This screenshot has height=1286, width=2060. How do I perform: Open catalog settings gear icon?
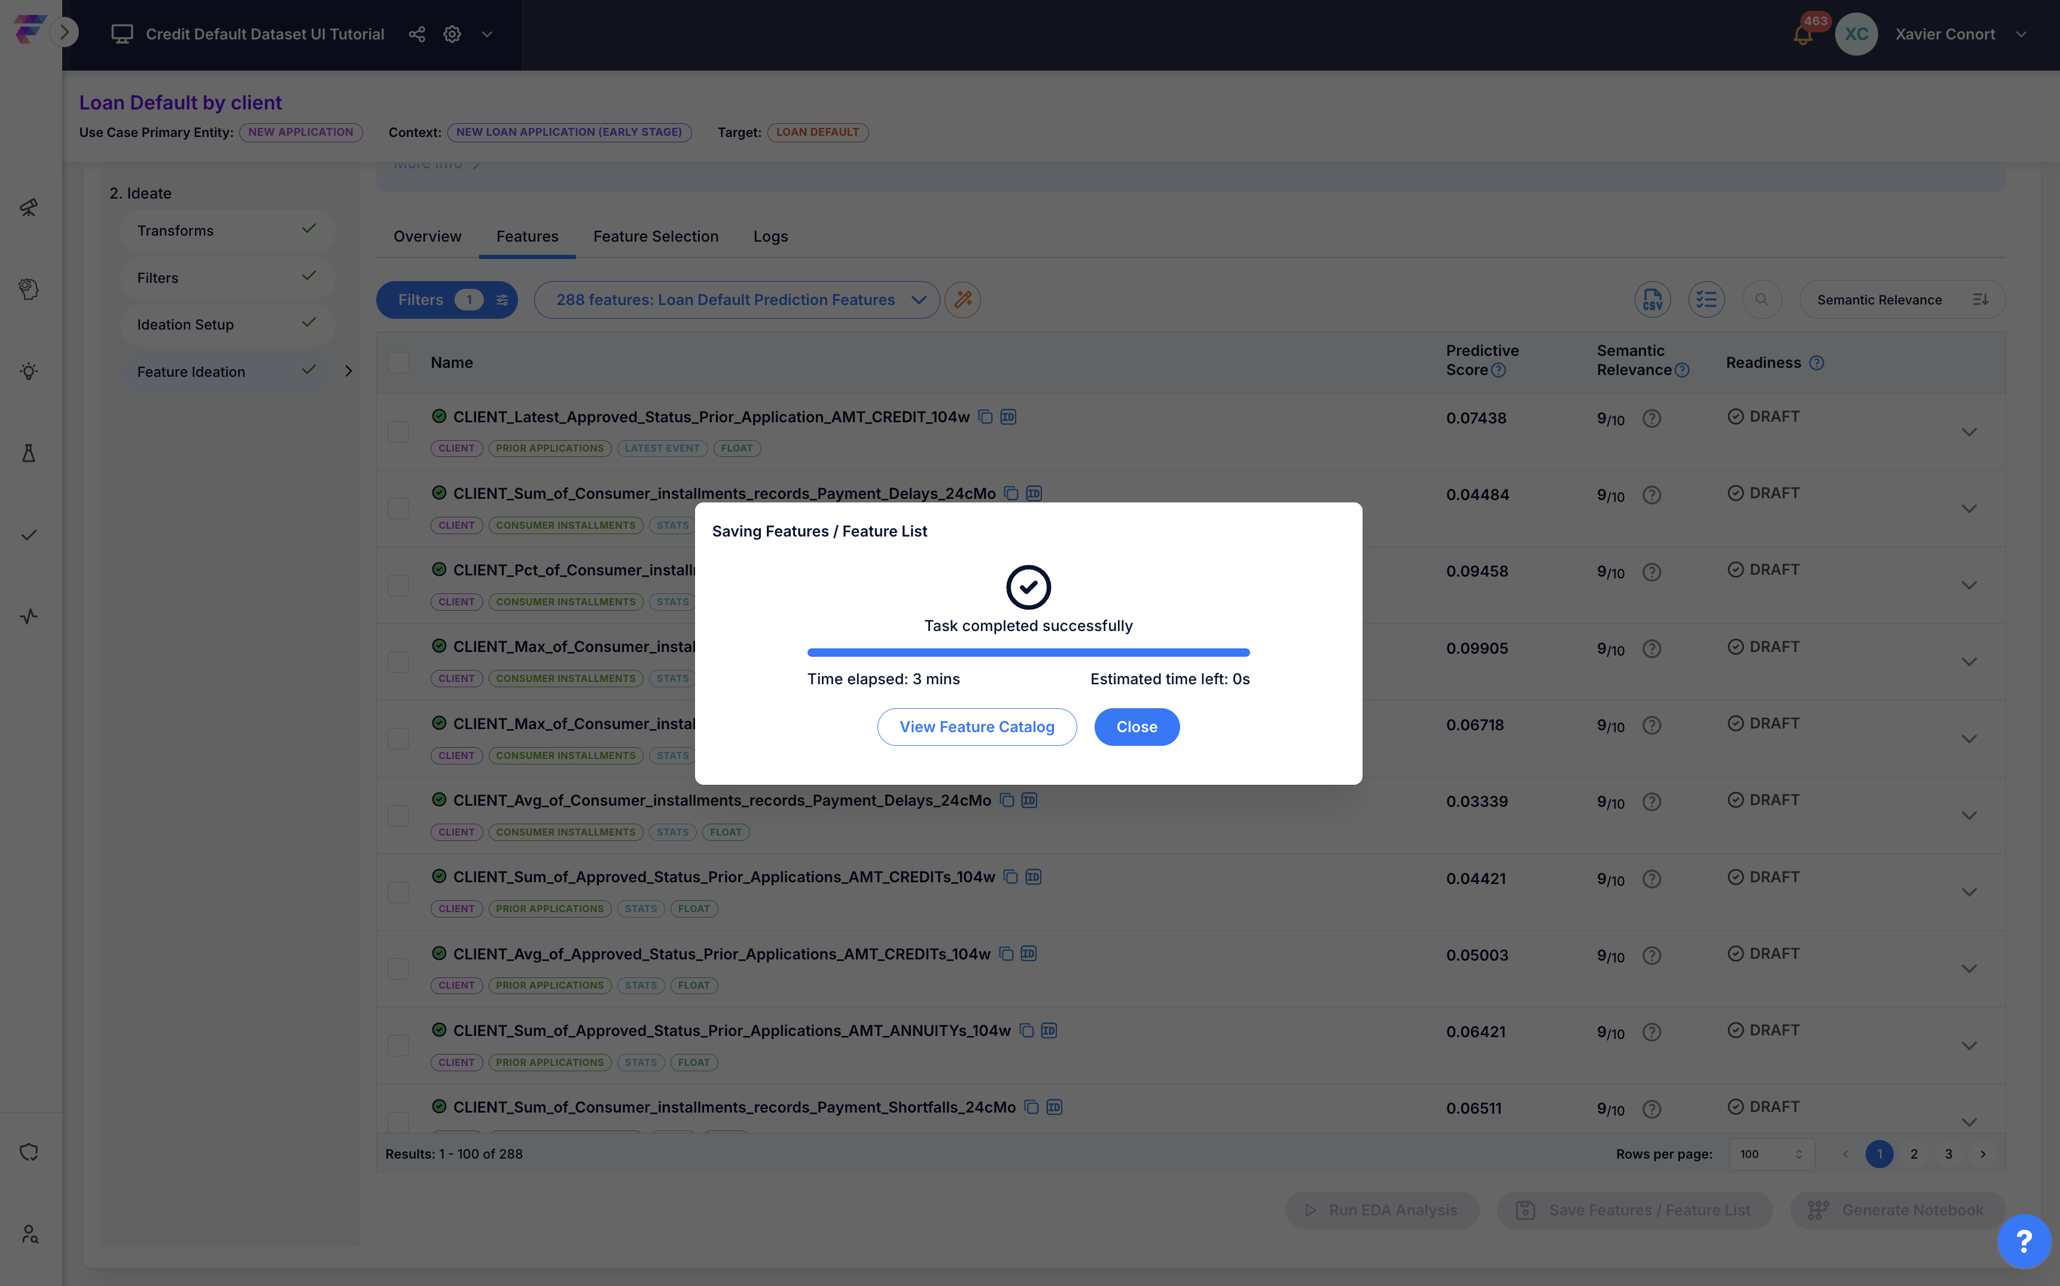pos(452,34)
